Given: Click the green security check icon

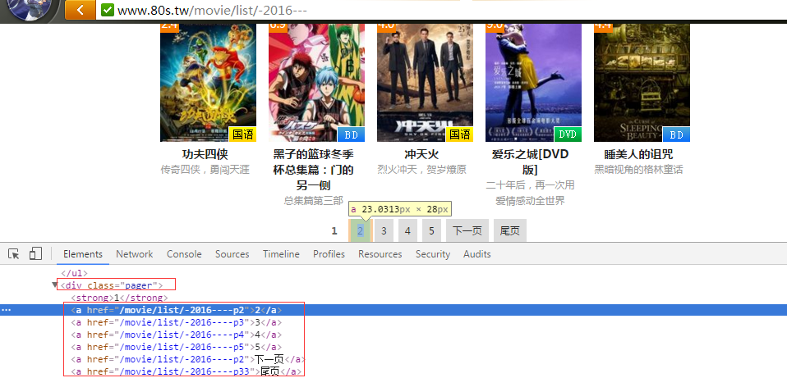Looking at the screenshot, I should 108,10.
